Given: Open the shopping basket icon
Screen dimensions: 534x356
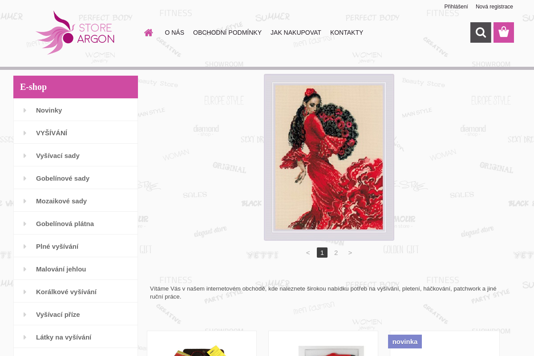Looking at the screenshot, I should (x=504, y=32).
